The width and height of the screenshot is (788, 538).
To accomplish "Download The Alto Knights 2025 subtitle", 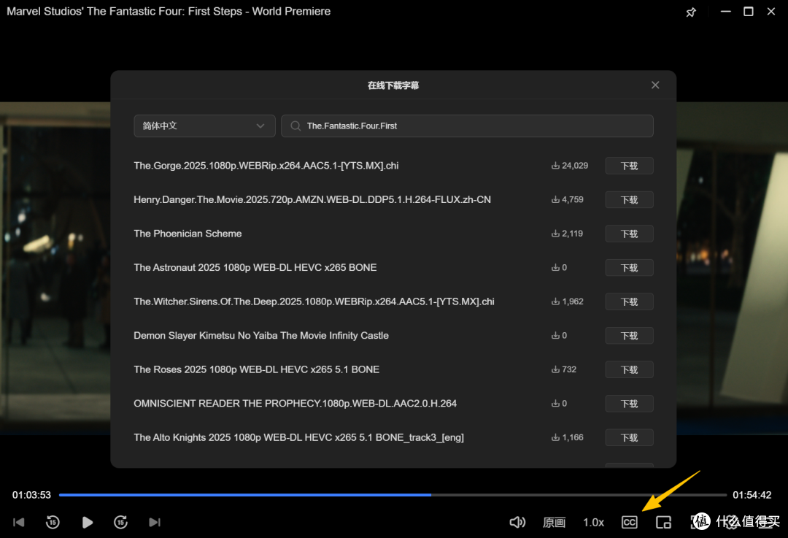I will point(629,437).
